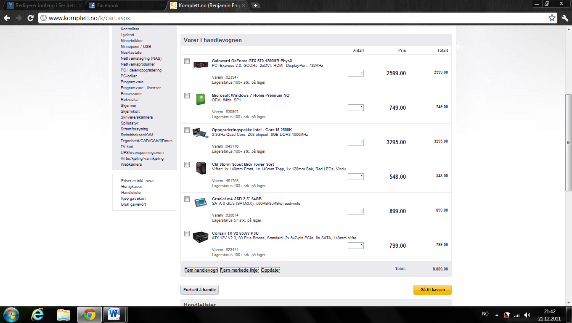Screen dimensions: 572x323
Task: Open Corsair TX V2 650W PSU link
Action: (235, 233)
